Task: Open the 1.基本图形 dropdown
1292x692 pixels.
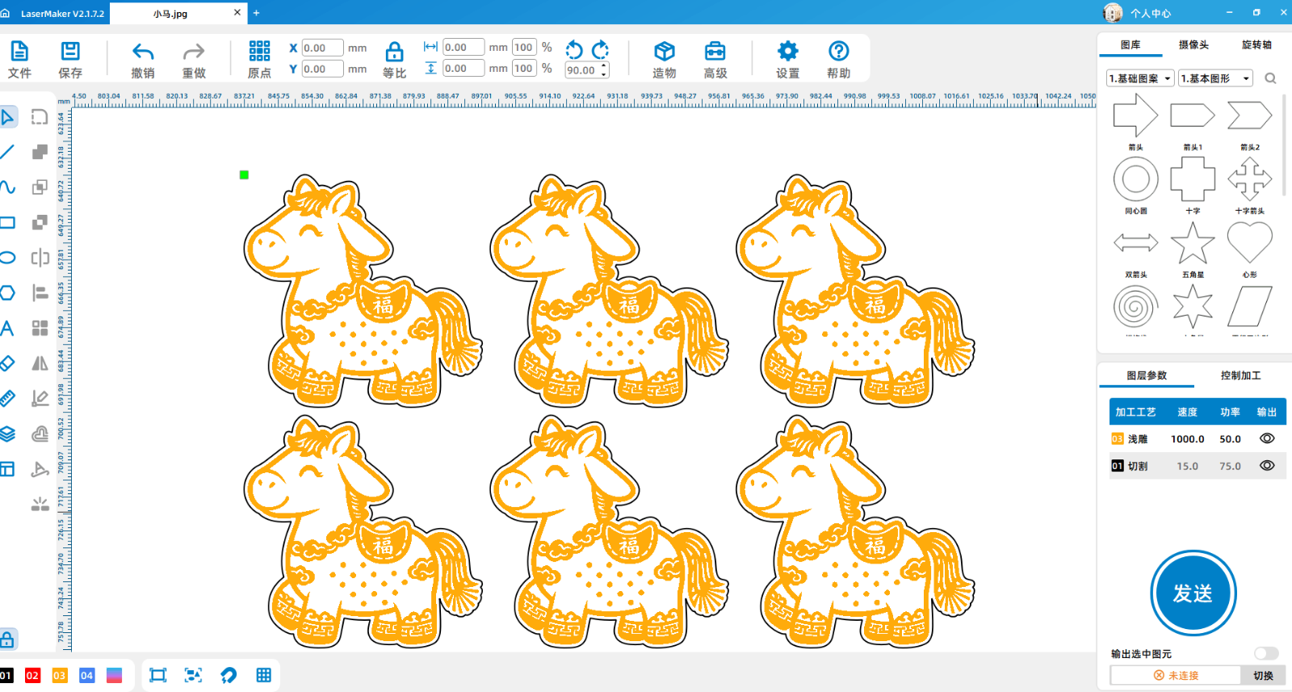Action: pyautogui.click(x=1214, y=78)
